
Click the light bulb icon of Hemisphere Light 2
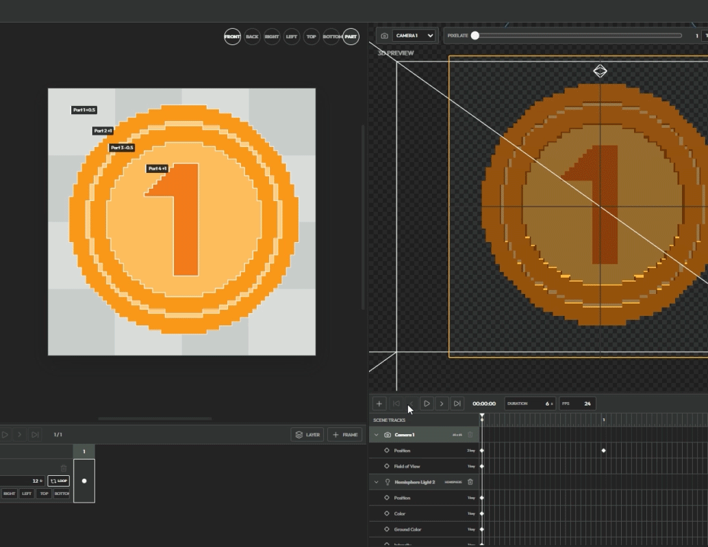pos(388,482)
